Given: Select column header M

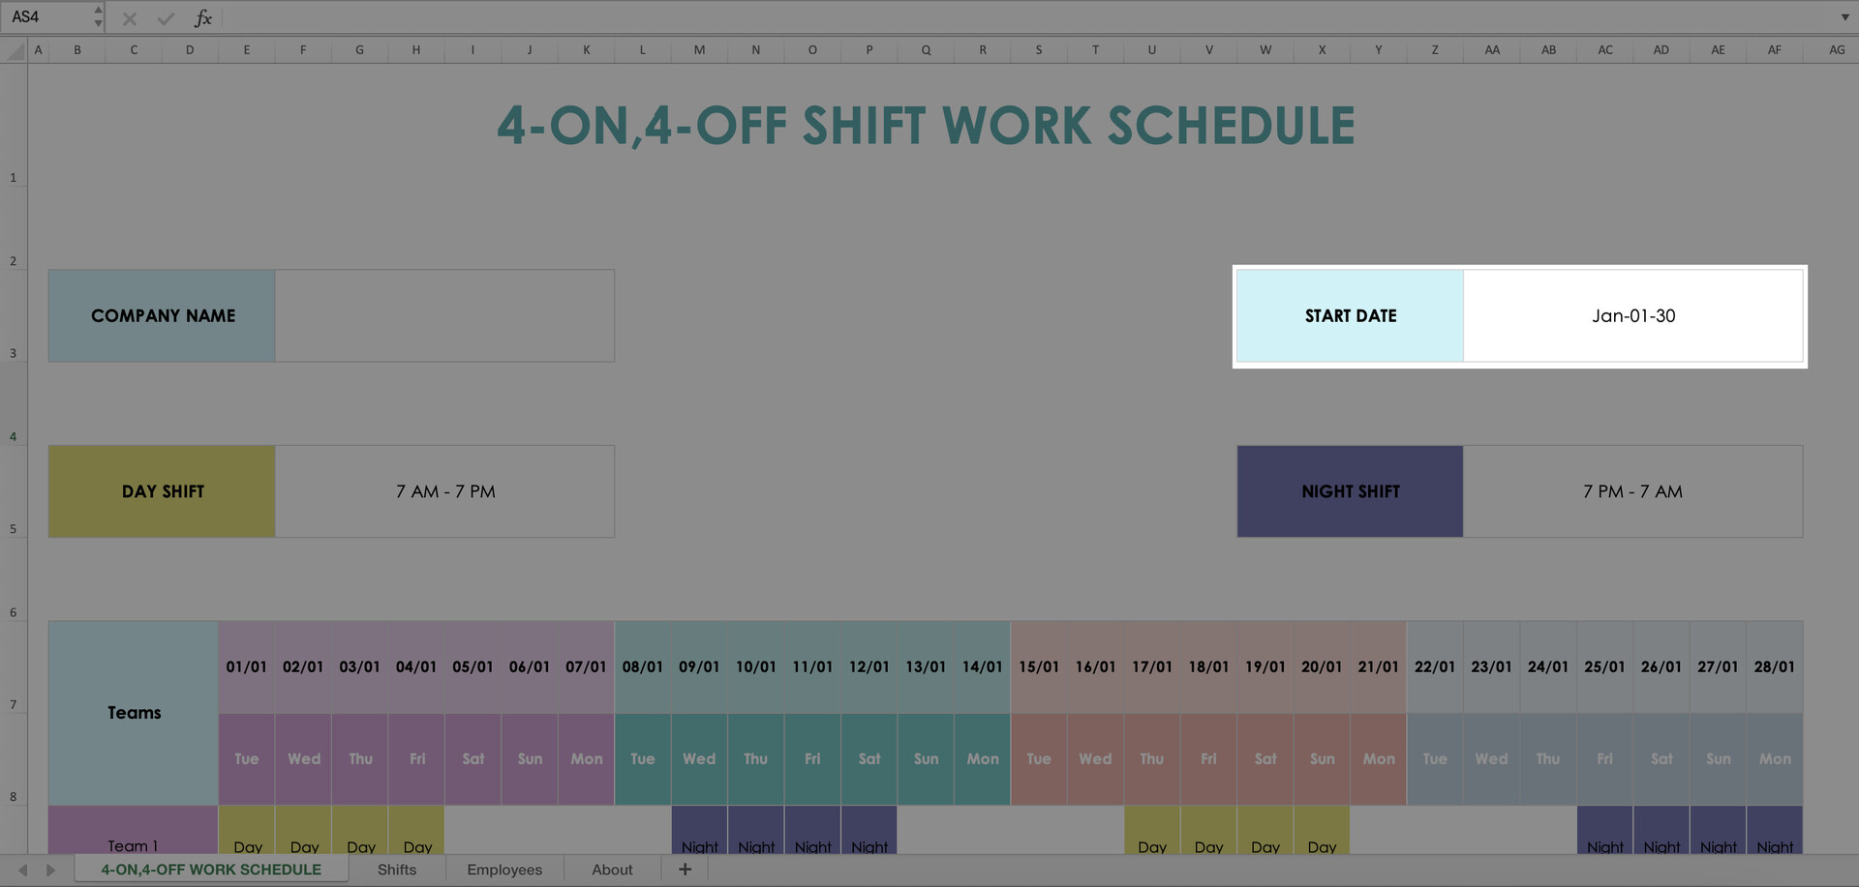Looking at the screenshot, I should [699, 50].
